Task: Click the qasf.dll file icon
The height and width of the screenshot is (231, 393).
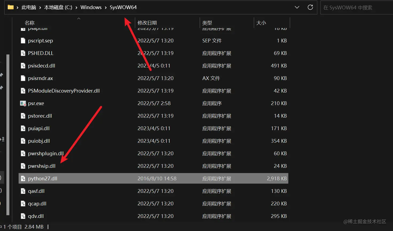Action: click(23, 191)
